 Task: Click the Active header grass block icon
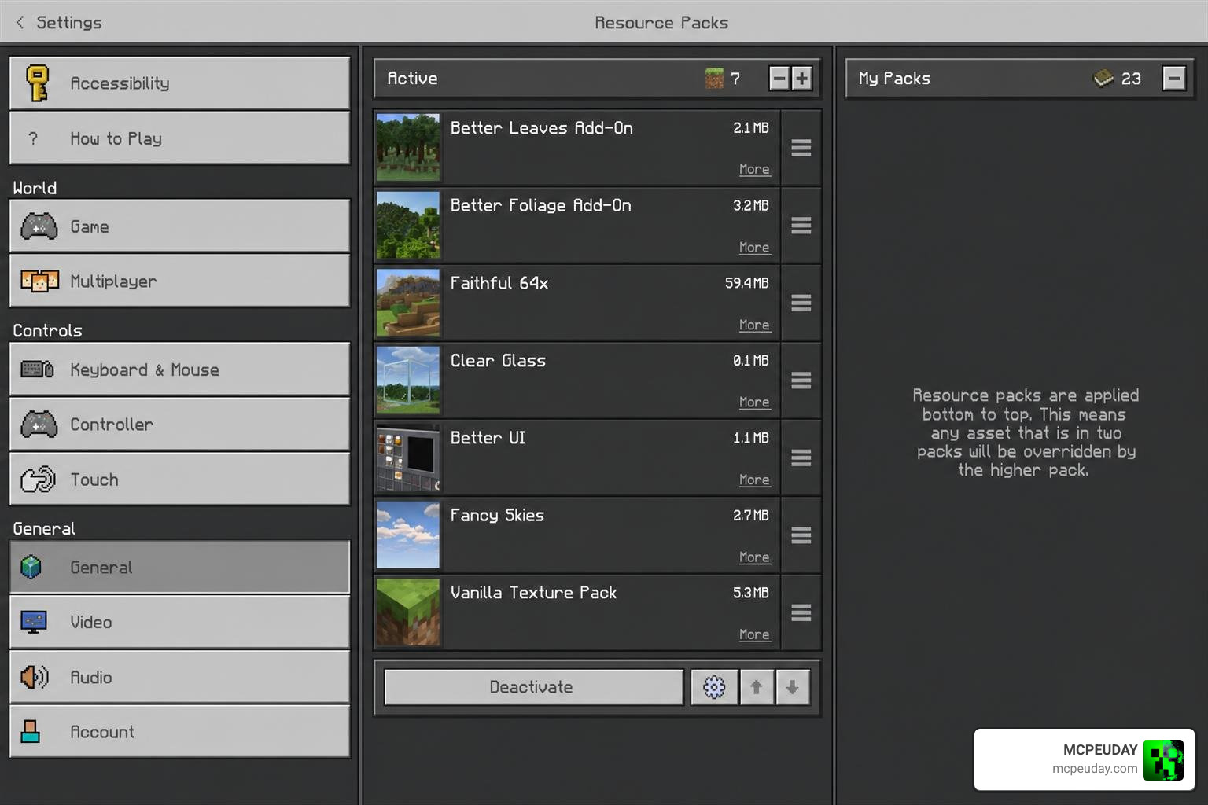pyautogui.click(x=714, y=78)
